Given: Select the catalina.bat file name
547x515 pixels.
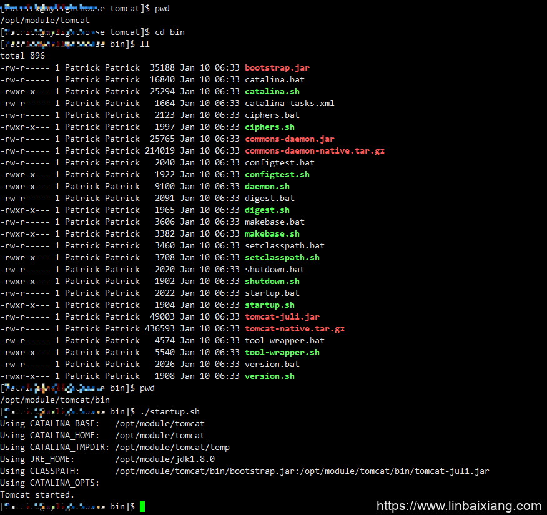Looking at the screenshot, I should (275, 79).
